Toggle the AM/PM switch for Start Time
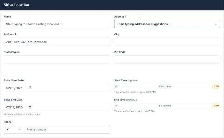 [217, 86]
